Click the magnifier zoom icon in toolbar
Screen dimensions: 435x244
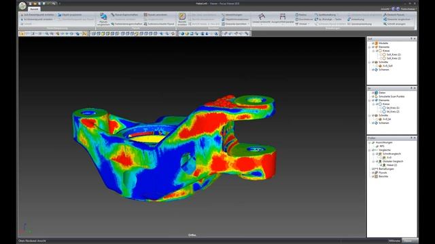pyautogui.click(x=47, y=34)
